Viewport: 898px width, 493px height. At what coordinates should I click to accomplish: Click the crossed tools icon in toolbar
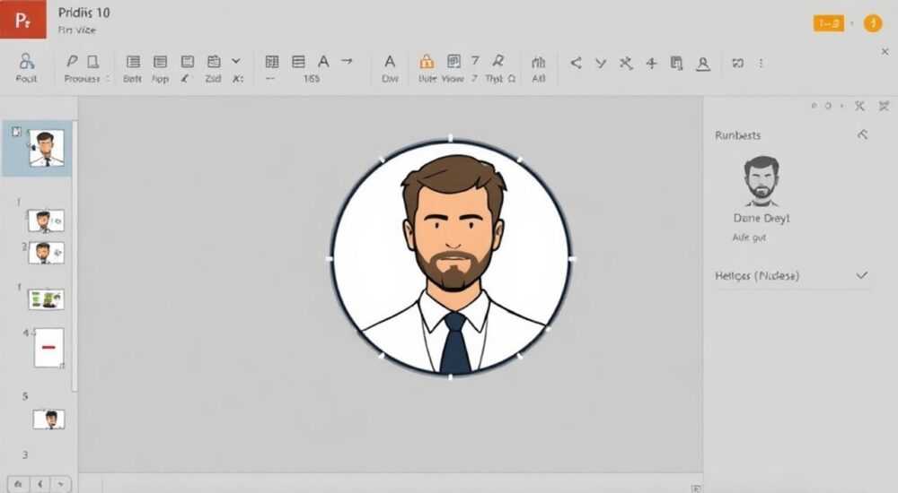[626, 63]
